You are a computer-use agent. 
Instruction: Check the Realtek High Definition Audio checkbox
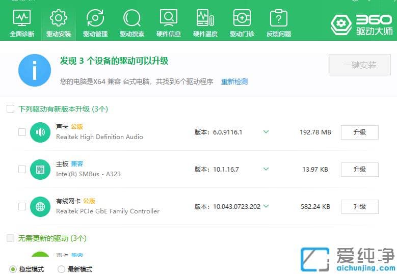[22, 132]
